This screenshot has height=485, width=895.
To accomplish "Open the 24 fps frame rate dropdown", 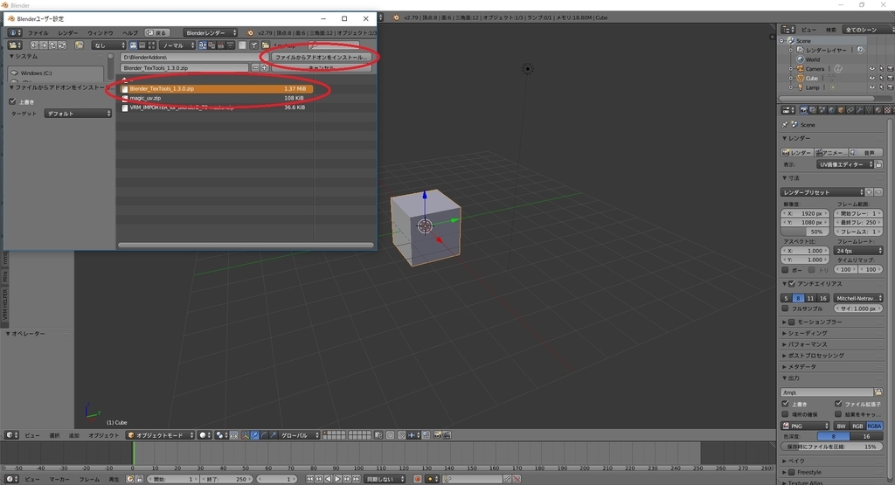I will 858,251.
